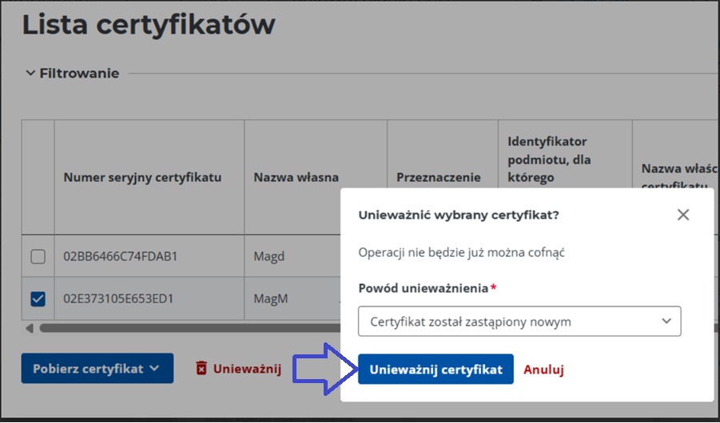The height and width of the screenshot is (423, 720).
Task: Select the serial number cell 02E373105E653ED1
Action: pos(118,299)
